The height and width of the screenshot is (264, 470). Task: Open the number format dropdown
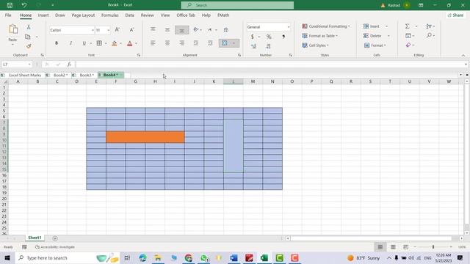coord(289,27)
